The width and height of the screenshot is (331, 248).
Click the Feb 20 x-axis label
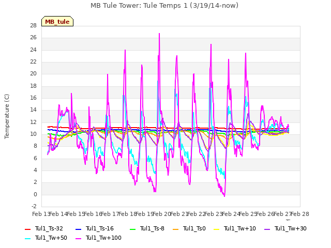click(x=162, y=214)
